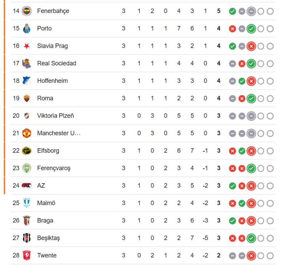Click the Beşiktaş club crest
This screenshot has height=265, width=288.
[x=26, y=238]
